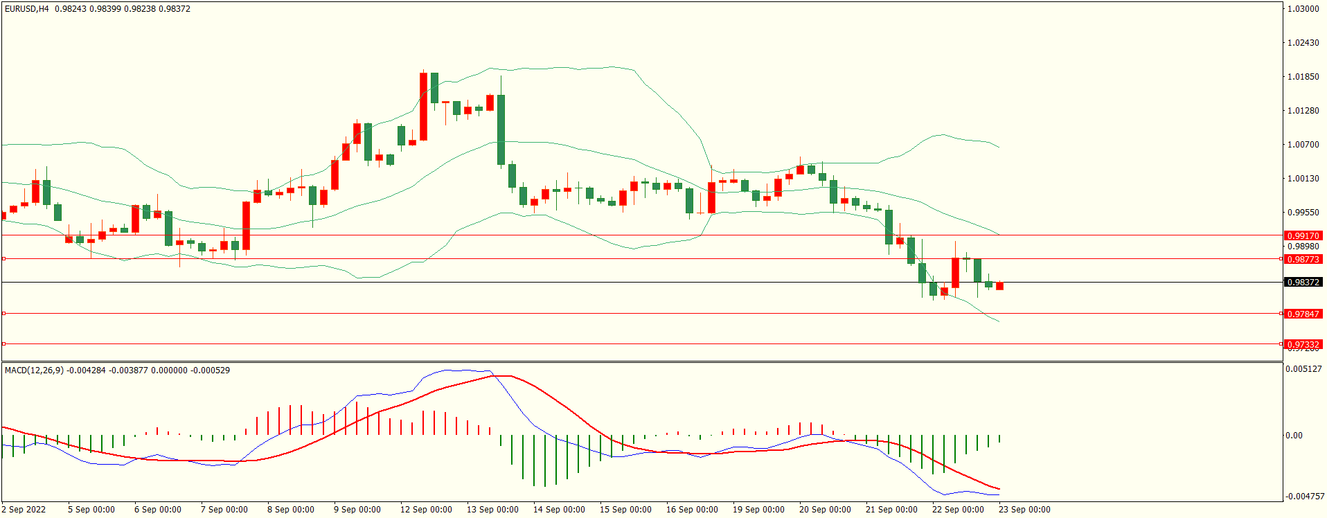Image resolution: width=1327 pixels, height=518 pixels.
Task: Click the 5 Sep 00:00 time label
Action: pyautogui.click(x=91, y=510)
